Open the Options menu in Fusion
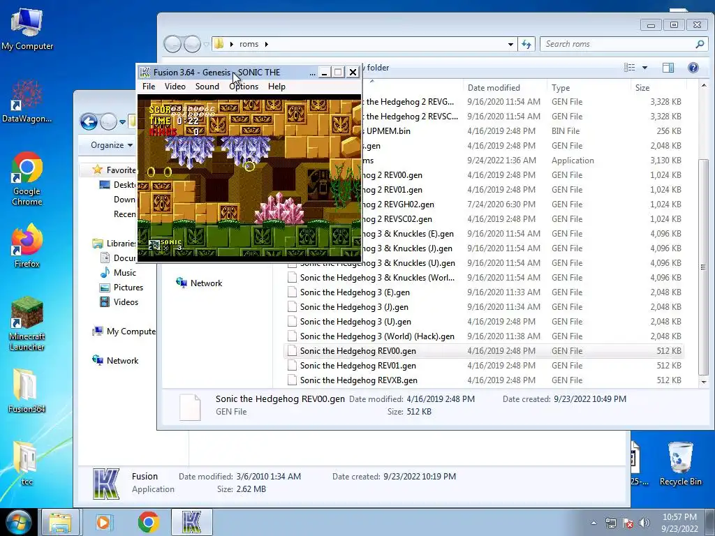Screen dimensions: 715x536 pyautogui.click(x=244, y=86)
